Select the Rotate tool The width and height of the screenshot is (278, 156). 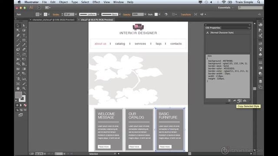pos(18,55)
